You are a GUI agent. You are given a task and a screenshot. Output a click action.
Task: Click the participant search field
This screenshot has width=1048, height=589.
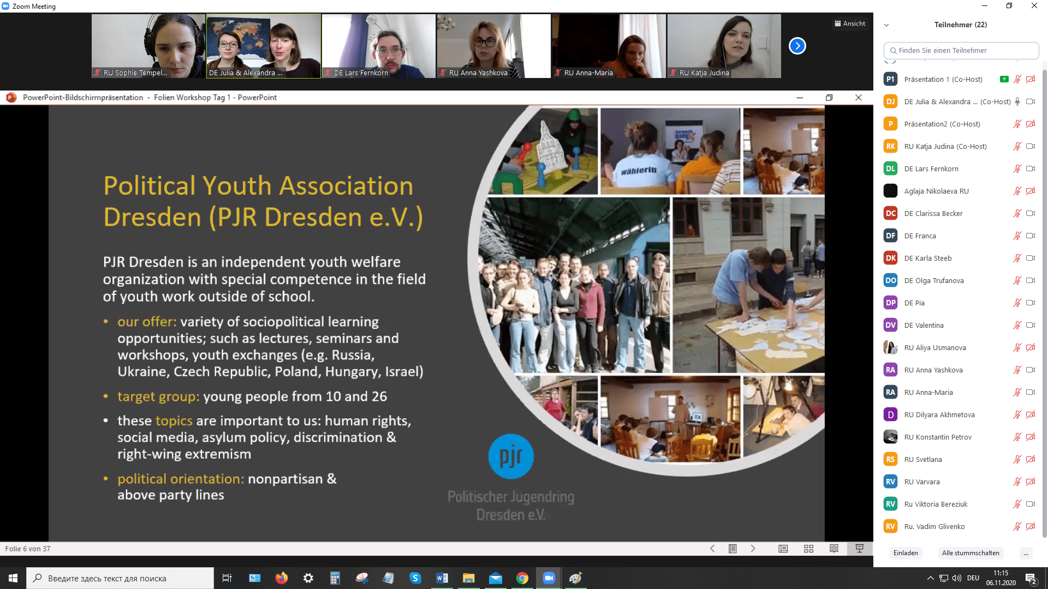pos(961,50)
